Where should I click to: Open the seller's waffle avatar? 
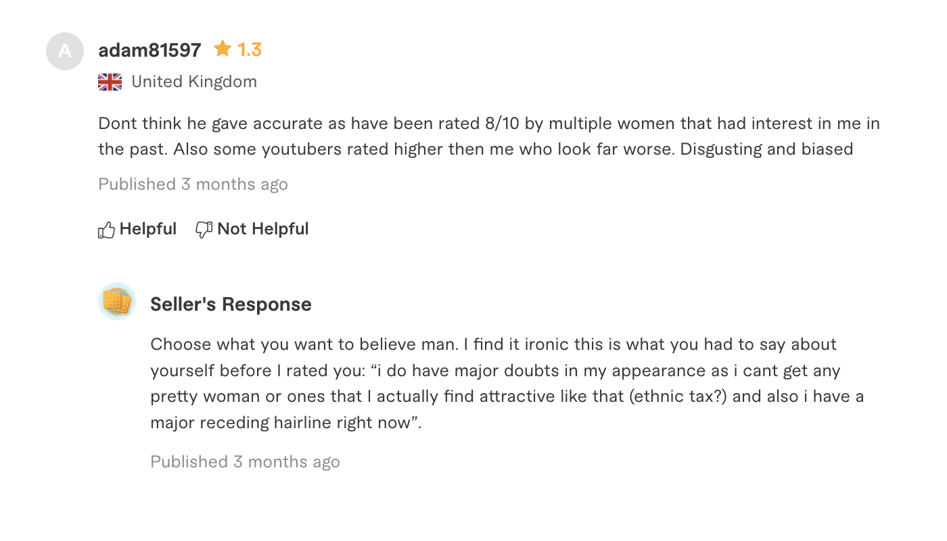click(x=117, y=301)
